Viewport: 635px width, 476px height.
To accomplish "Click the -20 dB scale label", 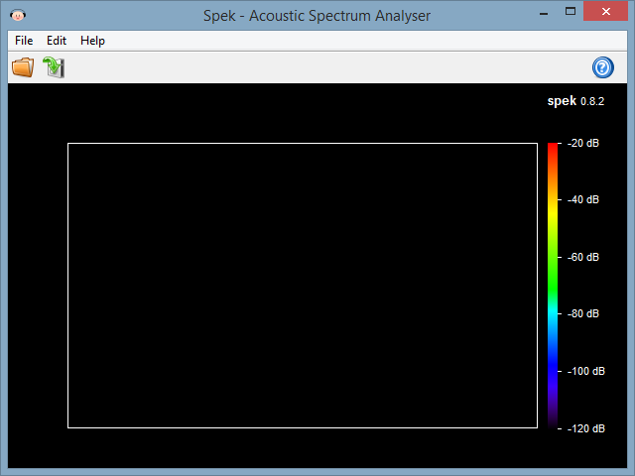I will 583,144.
